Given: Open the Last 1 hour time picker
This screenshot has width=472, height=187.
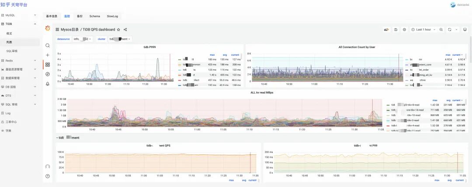Looking at the screenshot, I should coord(423,30).
